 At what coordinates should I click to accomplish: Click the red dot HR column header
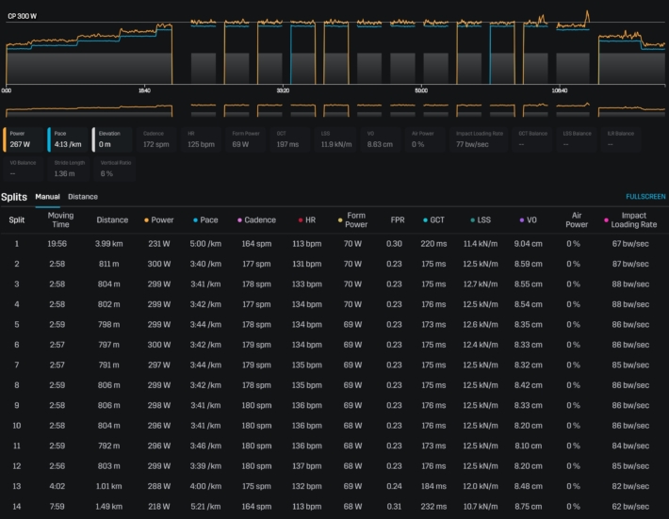pos(309,220)
